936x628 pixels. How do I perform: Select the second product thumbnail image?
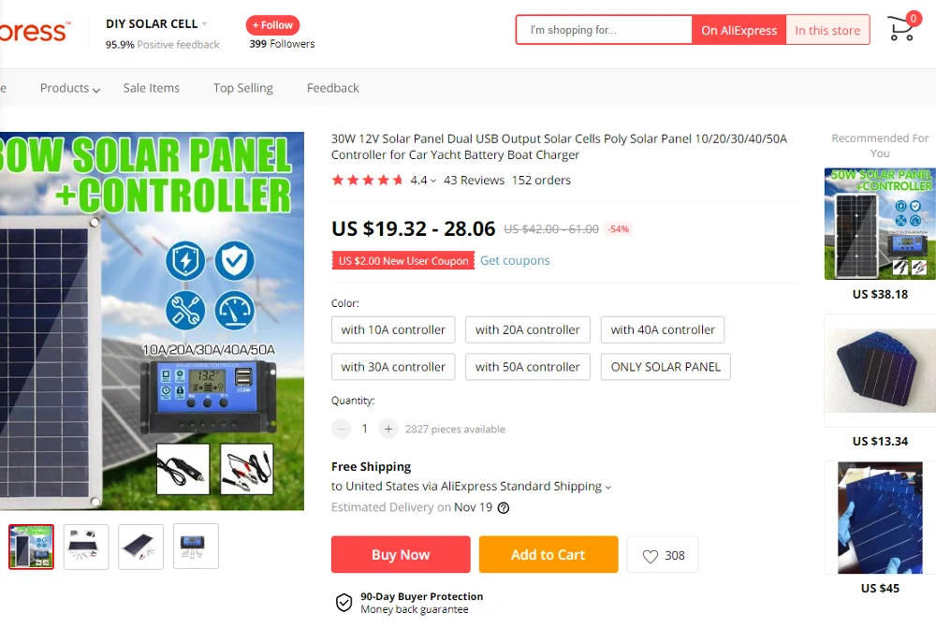(86, 547)
